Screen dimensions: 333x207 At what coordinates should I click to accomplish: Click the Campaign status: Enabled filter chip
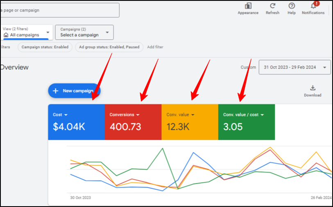45,47
